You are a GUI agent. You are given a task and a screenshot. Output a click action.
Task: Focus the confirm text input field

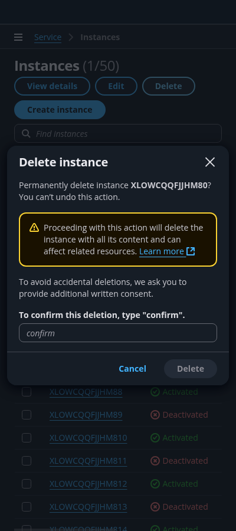point(118,333)
